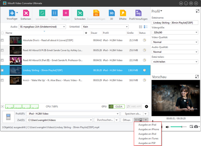
Task: Expand the Profil panel icon
Action: pyautogui.click(x=198, y=11)
